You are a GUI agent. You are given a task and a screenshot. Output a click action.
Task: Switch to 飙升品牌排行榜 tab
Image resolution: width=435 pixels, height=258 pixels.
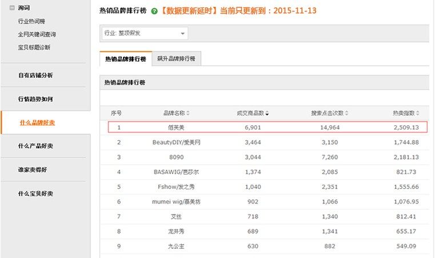tap(177, 58)
